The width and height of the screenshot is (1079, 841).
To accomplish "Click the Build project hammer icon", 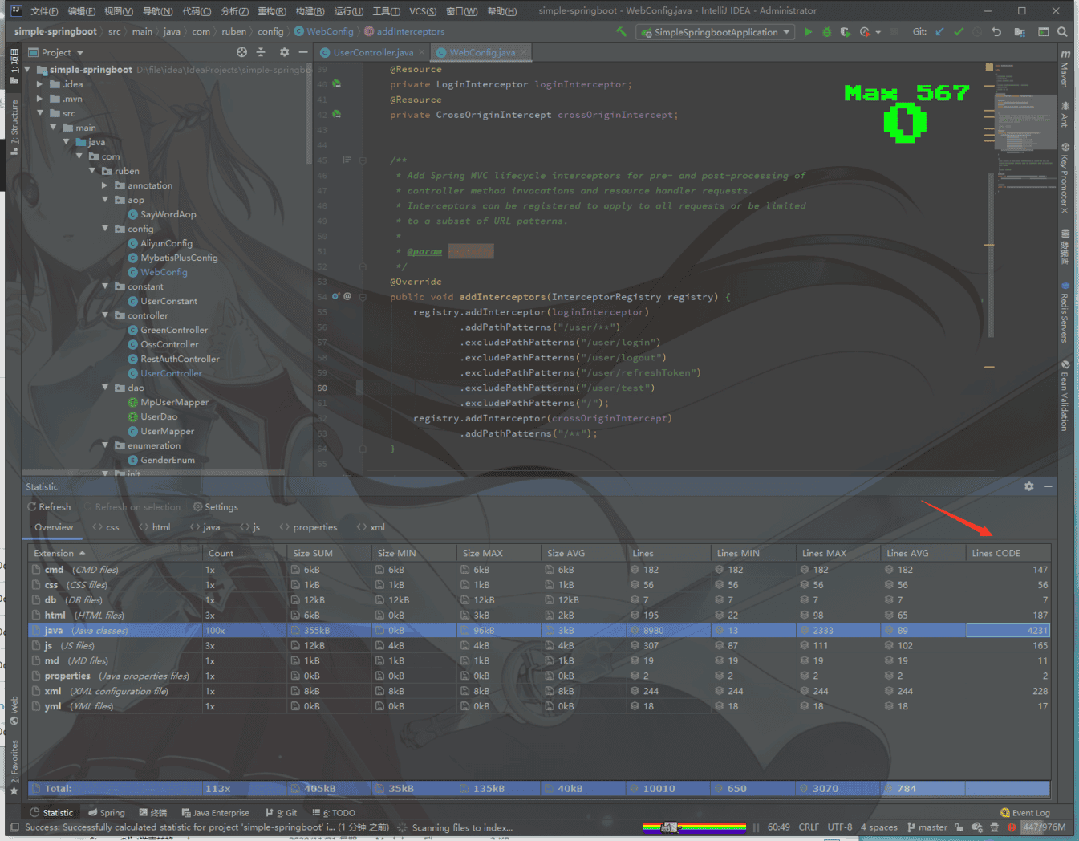I will (x=621, y=32).
